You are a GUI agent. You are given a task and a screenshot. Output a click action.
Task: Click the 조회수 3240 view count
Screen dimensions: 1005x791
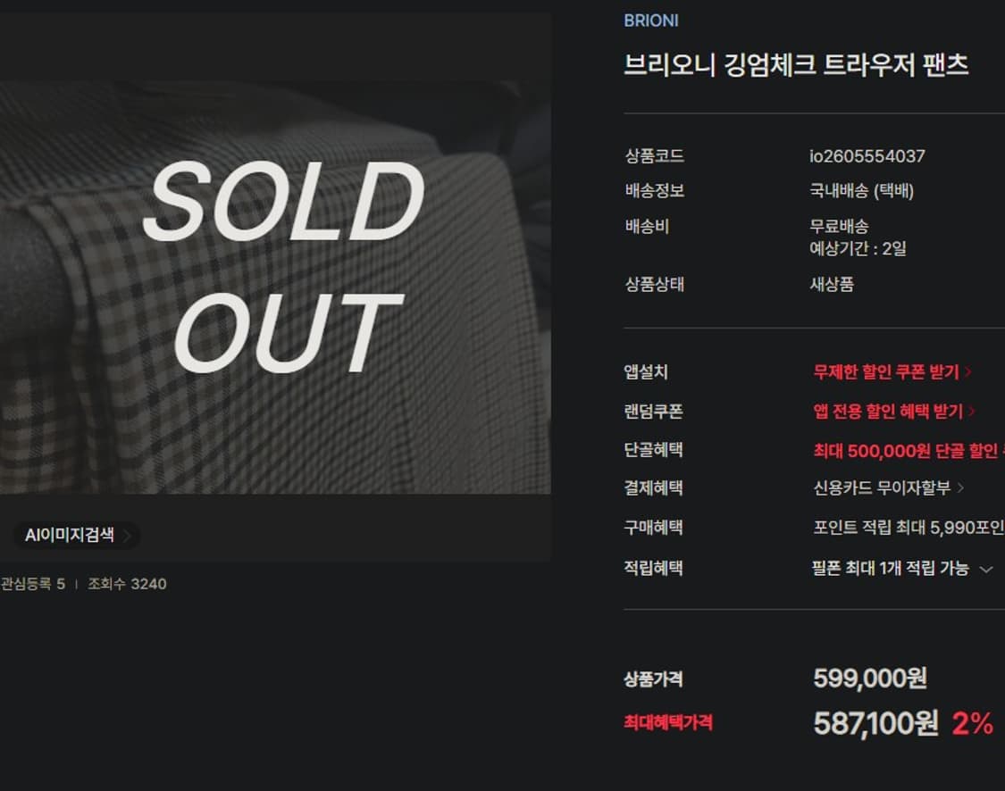127,584
